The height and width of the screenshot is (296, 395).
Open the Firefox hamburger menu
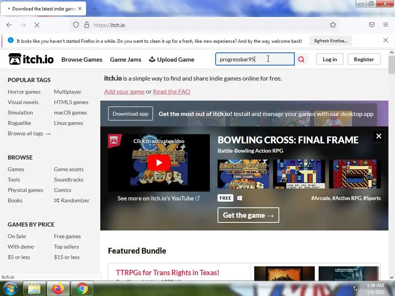point(386,25)
